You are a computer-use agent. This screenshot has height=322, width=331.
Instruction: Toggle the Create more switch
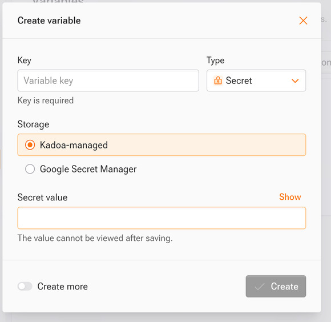(x=25, y=286)
